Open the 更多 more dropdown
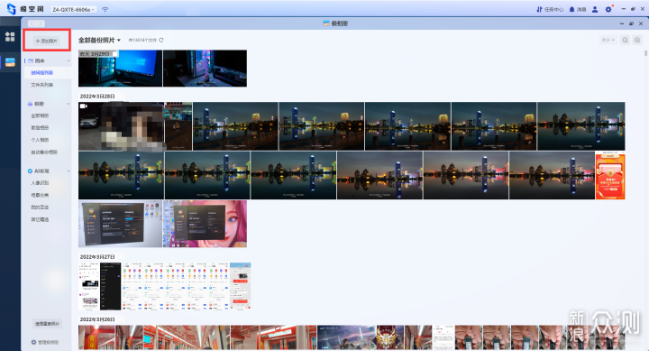Screen dimensions: 649x351 tap(608, 40)
